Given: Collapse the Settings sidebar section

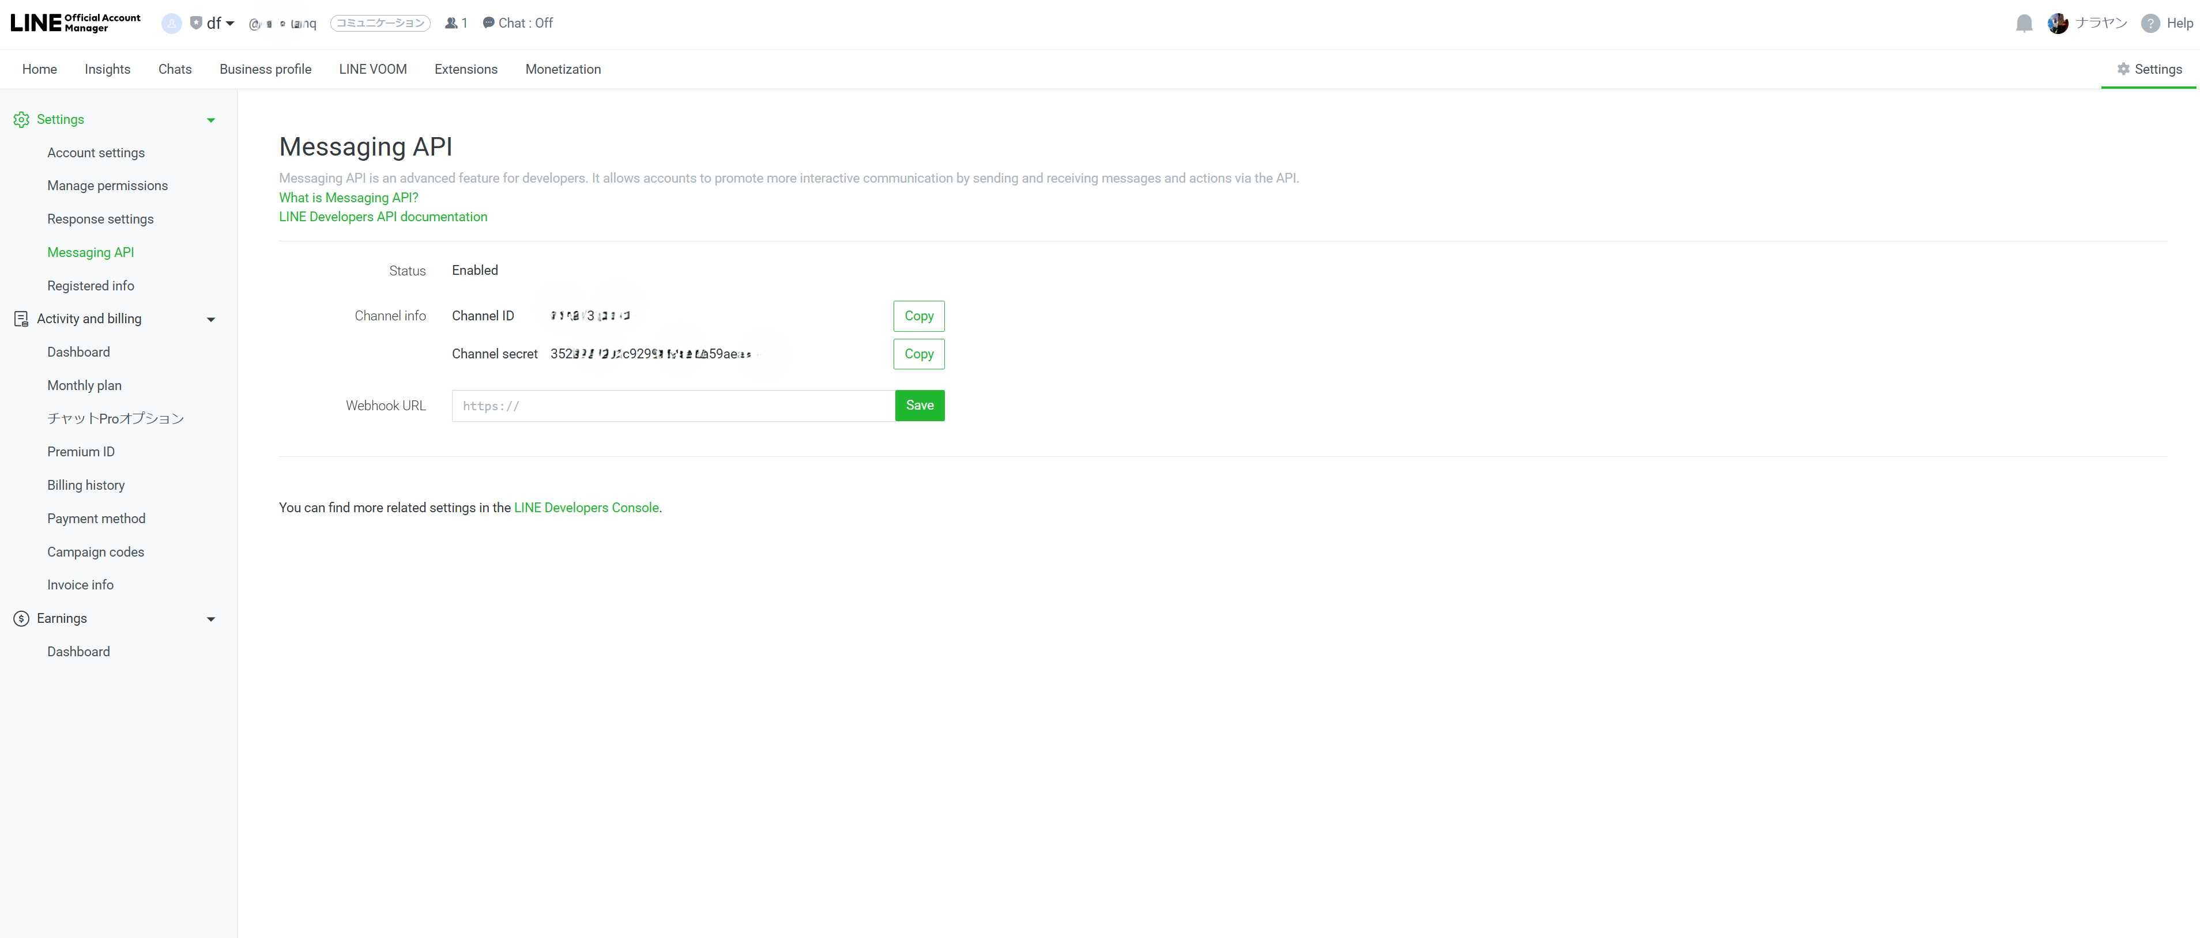Looking at the screenshot, I should tap(211, 120).
